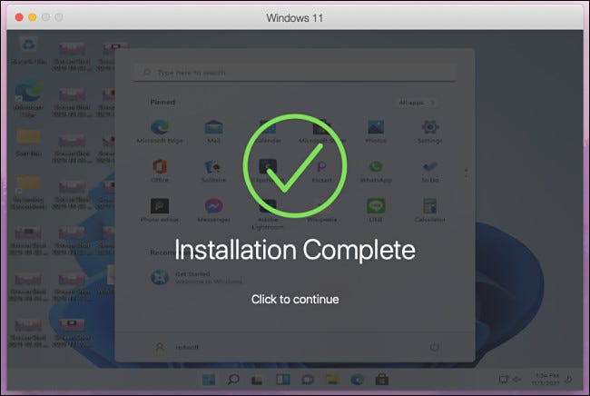Launch the Solitaire pinned app
Viewport: 590px width, 396px height.
(x=213, y=171)
